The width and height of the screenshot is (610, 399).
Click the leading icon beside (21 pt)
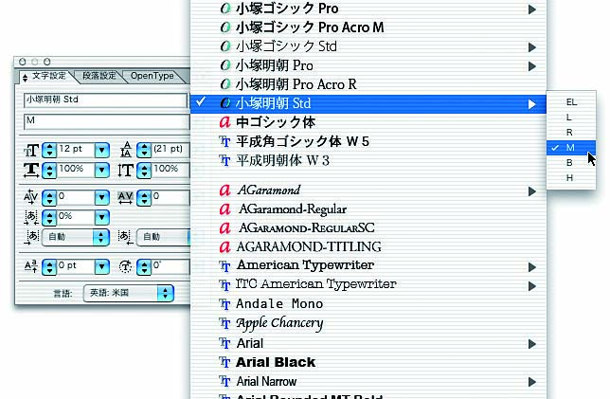pos(126,150)
